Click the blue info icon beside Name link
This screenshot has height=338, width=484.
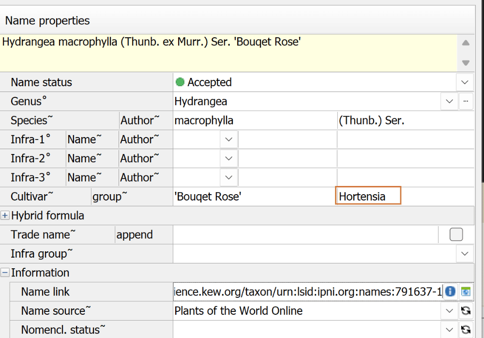point(450,292)
